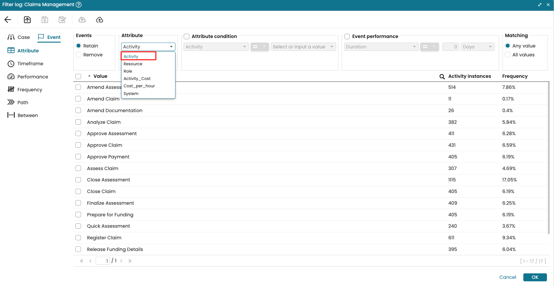Image resolution: width=554 pixels, height=285 pixels.
Task: Switch to the Case tab
Action: [19, 37]
